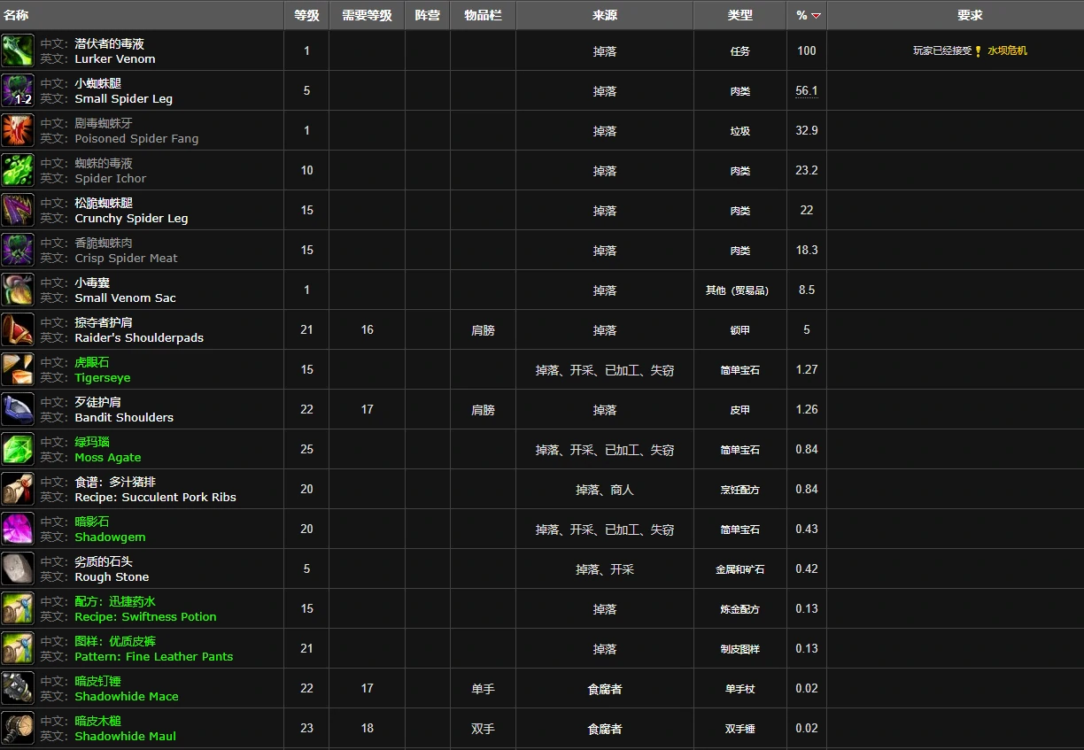Click the Lurker Venom item icon

18,50
